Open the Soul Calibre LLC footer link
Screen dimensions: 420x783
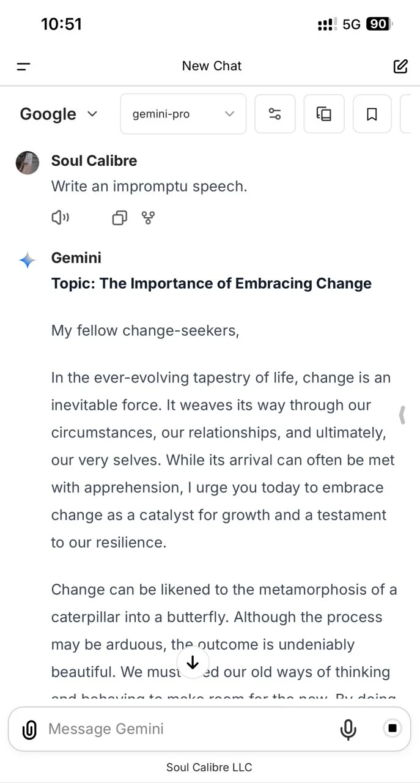[x=209, y=767]
